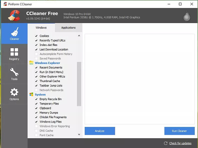Image resolution: width=198 pixels, height=148 pixels.
Task: Click the System Windows logo icon
Action: (31, 94)
